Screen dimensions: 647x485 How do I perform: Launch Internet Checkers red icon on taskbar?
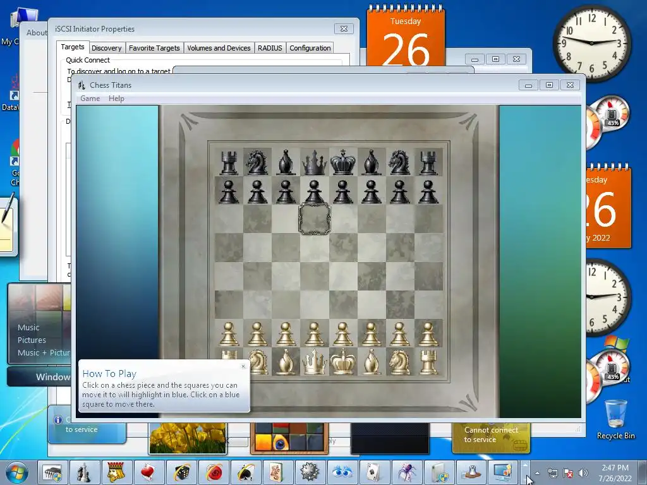coord(214,472)
